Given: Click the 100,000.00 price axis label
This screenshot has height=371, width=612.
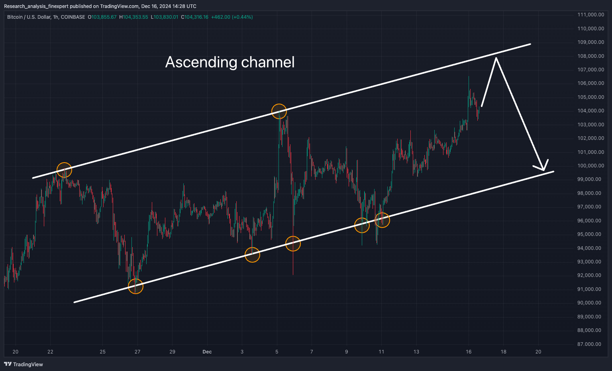Looking at the screenshot, I should tap(591, 166).
